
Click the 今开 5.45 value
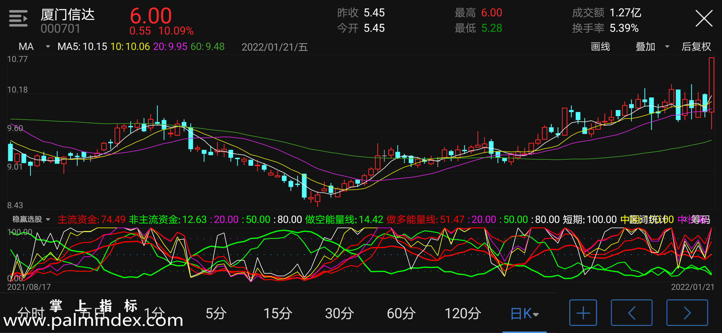361,28
